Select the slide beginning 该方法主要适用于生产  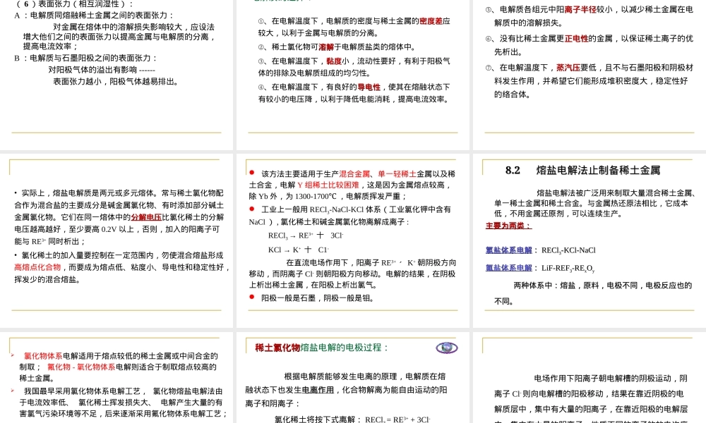tap(353, 240)
